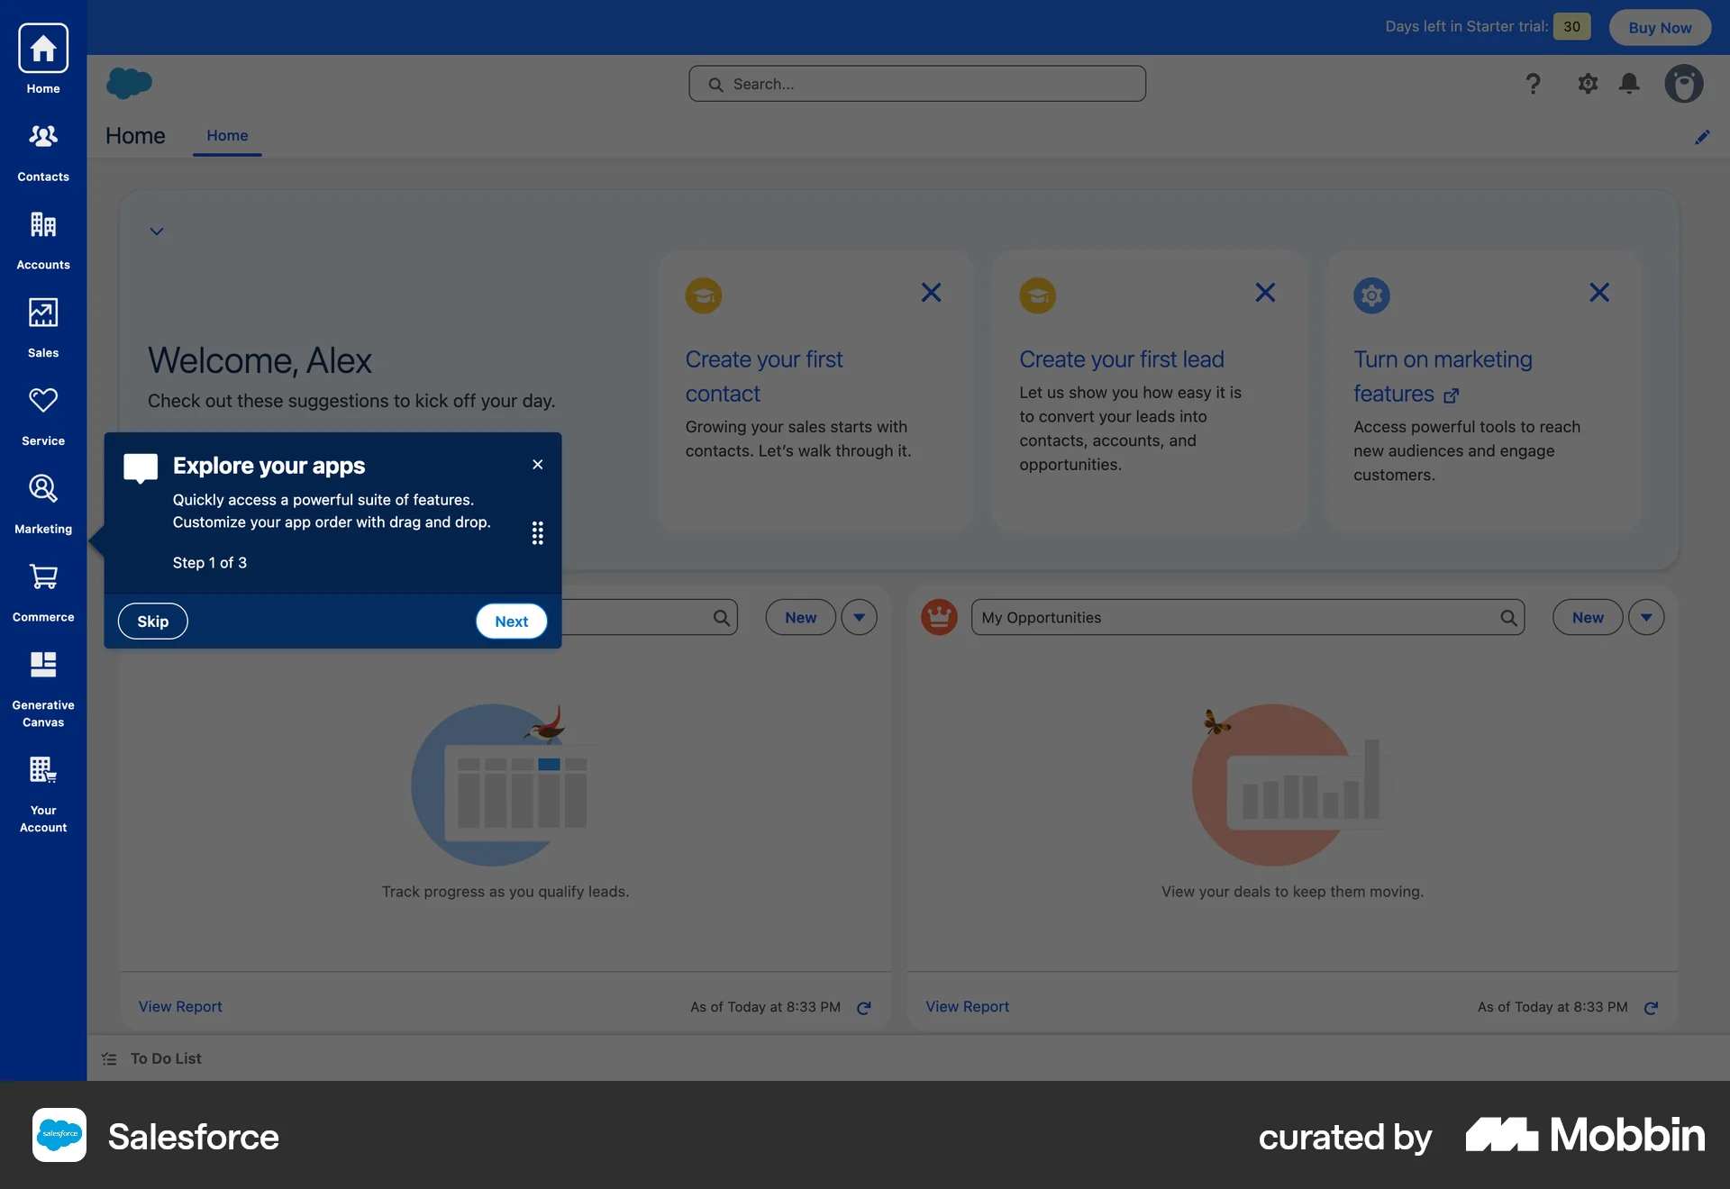
Task: Open Generative Canvas from the sidebar
Action: (x=42, y=686)
